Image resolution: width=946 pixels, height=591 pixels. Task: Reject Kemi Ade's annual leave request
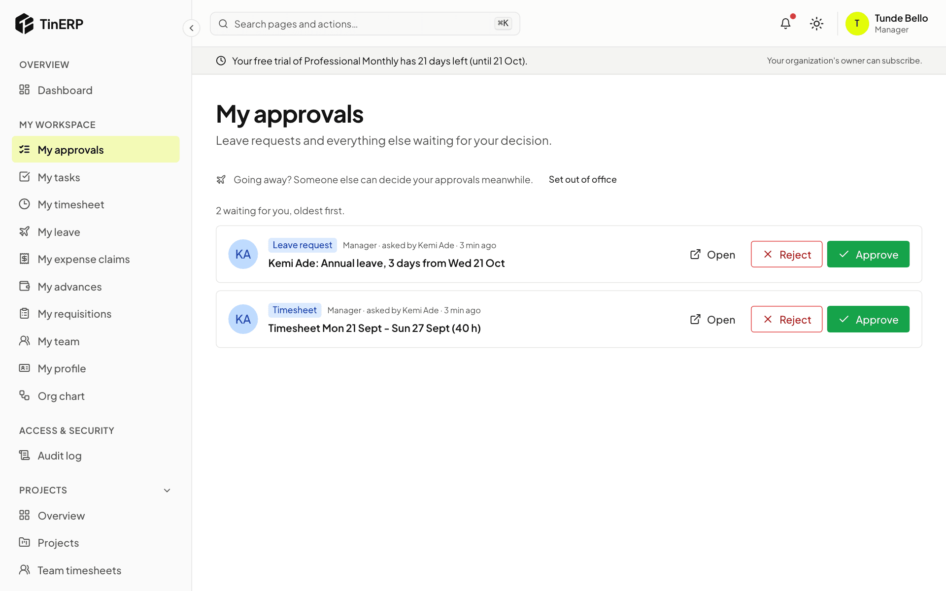click(x=786, y=254)
